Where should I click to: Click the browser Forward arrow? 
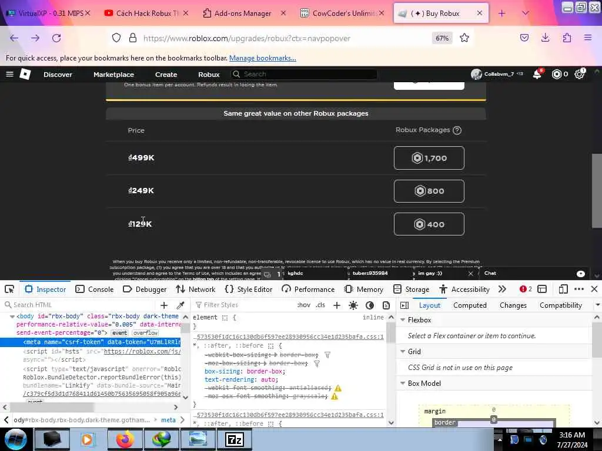(35, 38)
